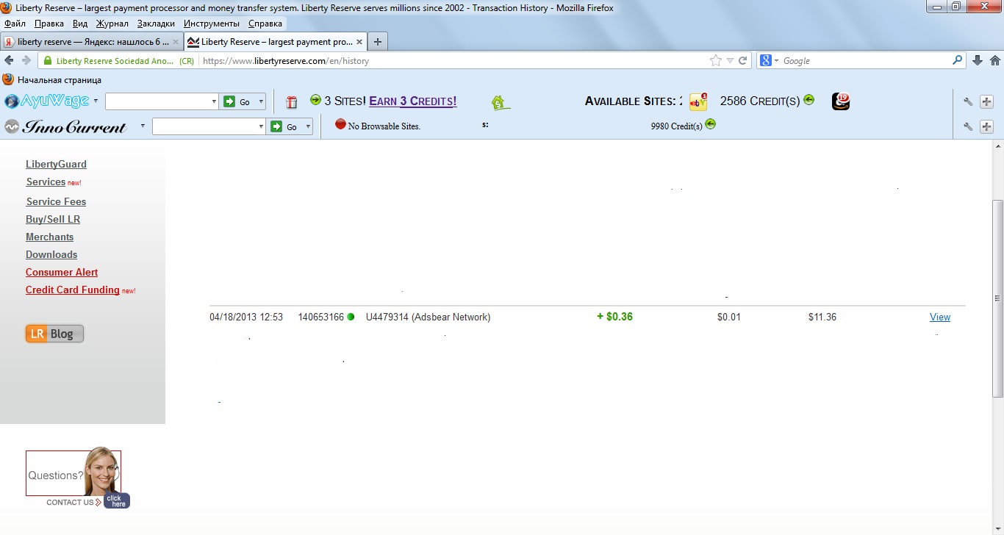The image size is (1004, 535).
Task: Click the Earn 3 Credits link
Action: [412, 101]
